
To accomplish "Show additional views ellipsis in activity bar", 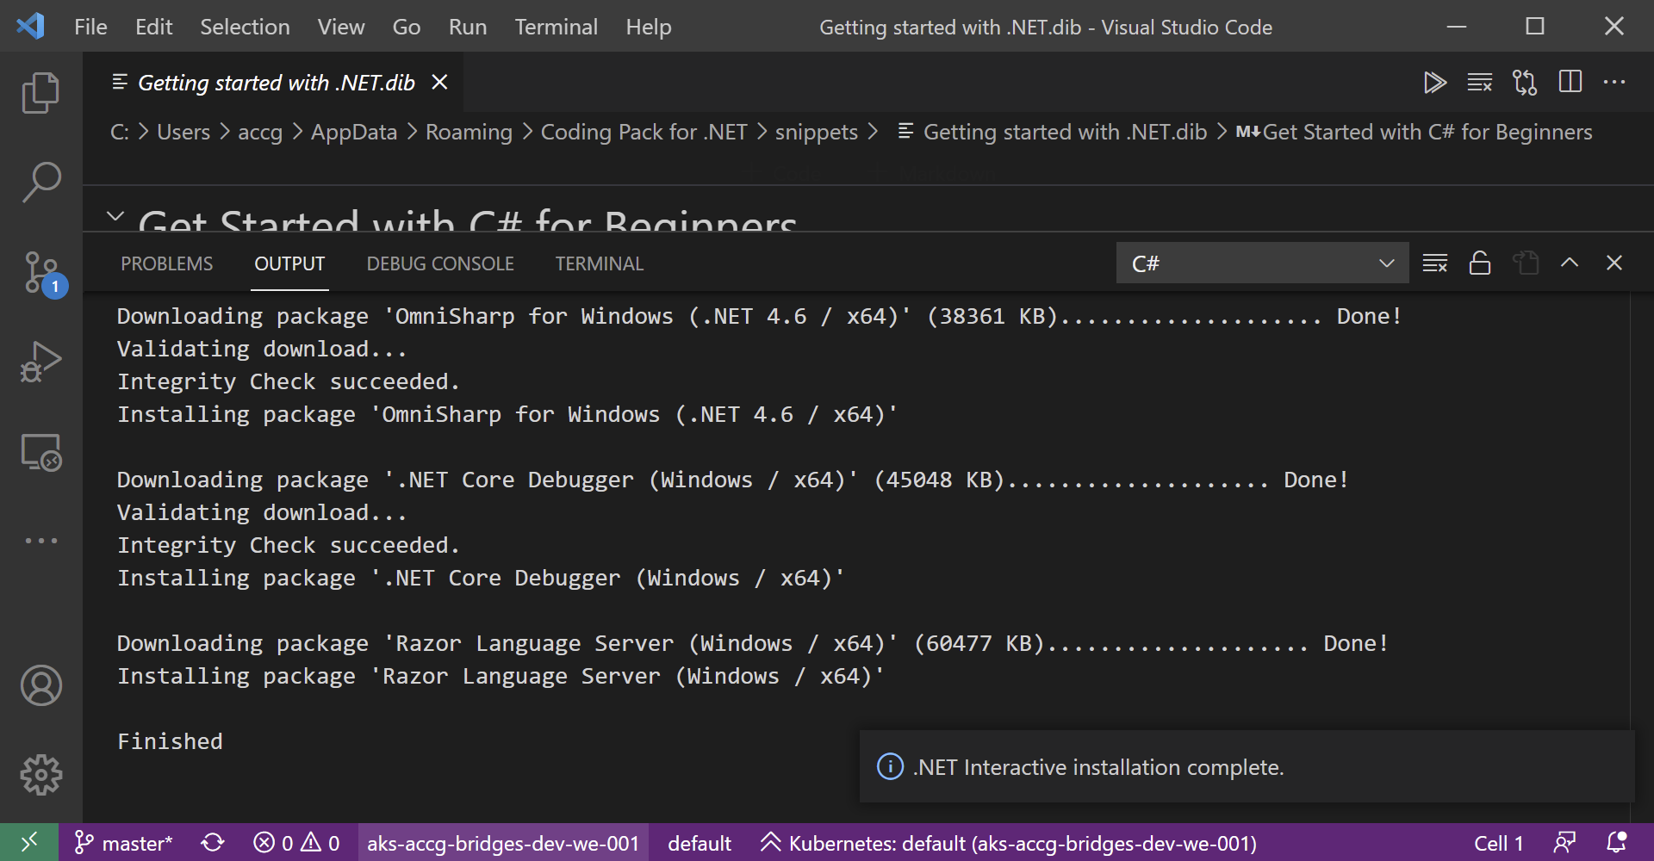I will click(40, 541).
